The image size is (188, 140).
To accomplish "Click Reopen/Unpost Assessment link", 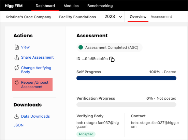I will coord(35,85).
